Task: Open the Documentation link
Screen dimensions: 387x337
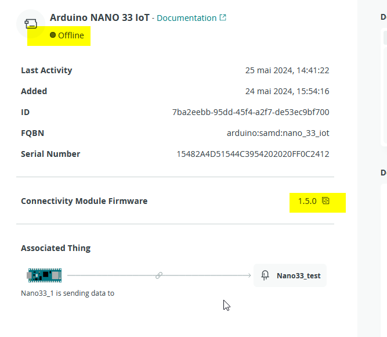Action: tap(186, 18)
